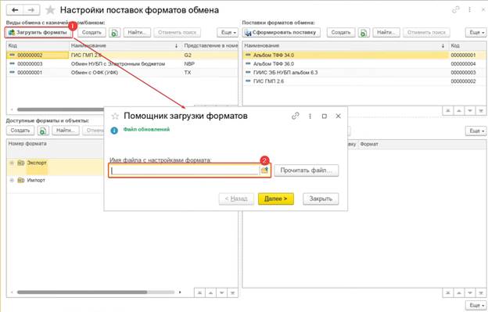
Task: Click Закрыть button in dialog
Action: tap(321, 199)
